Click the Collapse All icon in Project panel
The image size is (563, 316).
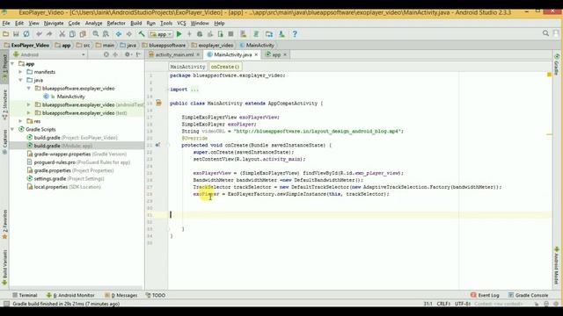[115, 54]
